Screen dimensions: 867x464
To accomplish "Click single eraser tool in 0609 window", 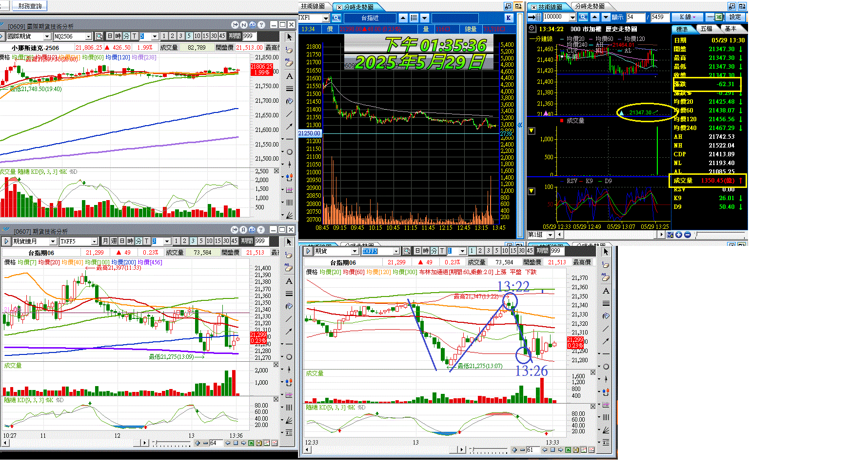I will coord(289,50).
